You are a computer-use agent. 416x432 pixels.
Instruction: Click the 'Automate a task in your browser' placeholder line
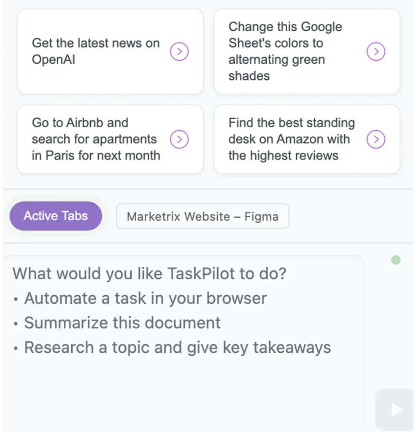[x=146, y=298]
